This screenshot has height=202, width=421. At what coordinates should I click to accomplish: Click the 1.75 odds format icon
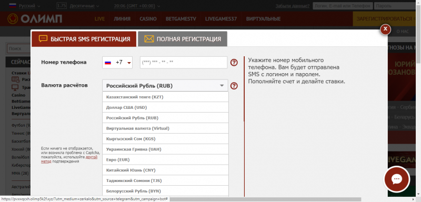(x=62, y=6)
